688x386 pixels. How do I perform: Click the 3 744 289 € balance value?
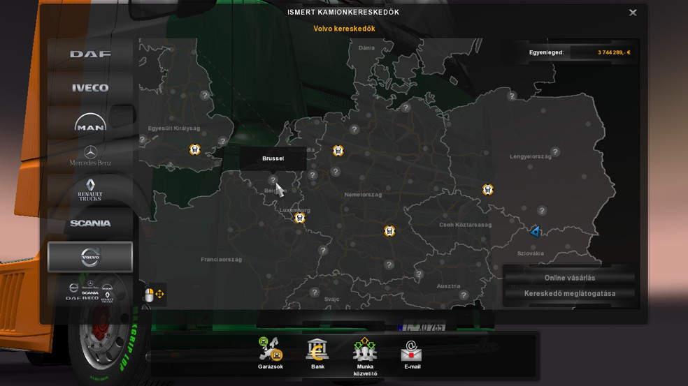point(614,52)
